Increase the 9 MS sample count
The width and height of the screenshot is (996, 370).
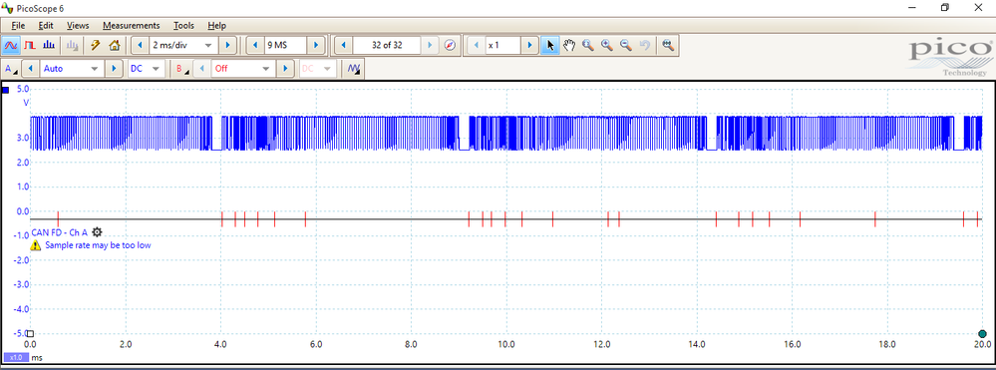click(x=316, y=45)
